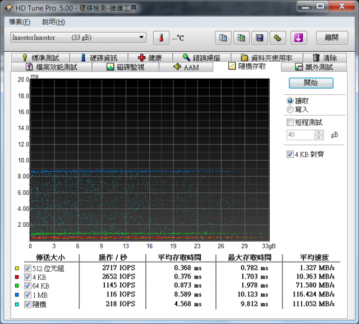The width and height of the screenshot is (359, 324).
Task: Click the short stroke gB value field
Action: [301, 135]
